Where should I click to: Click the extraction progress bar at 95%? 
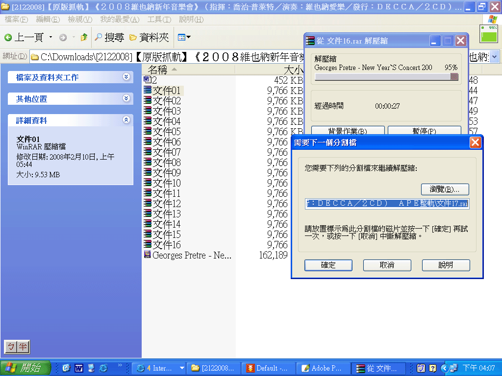[386, 77]
